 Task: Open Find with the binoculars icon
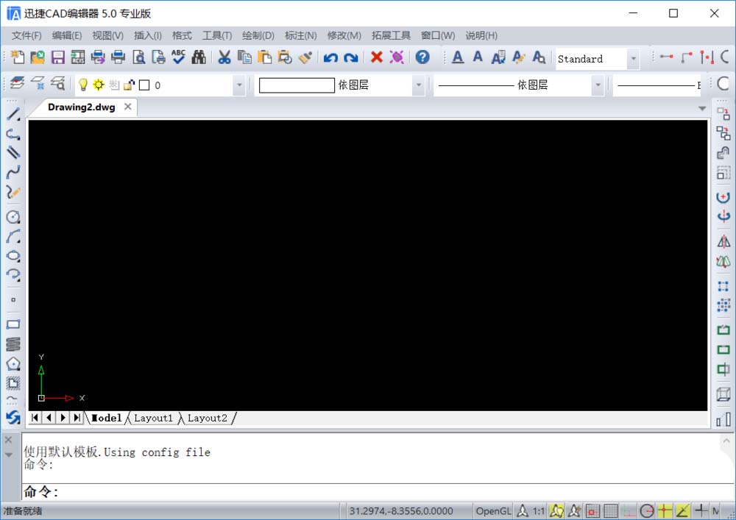click(x=199, y=57)
